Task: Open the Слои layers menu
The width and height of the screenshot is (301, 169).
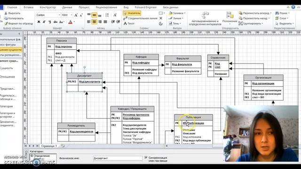Action: pos(282,18)
